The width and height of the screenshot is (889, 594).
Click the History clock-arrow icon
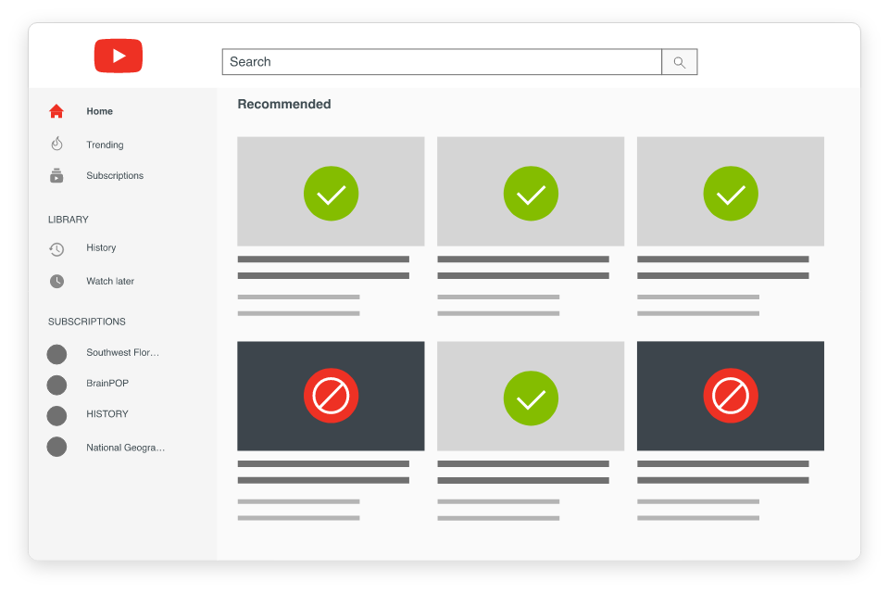coord(56,249)
